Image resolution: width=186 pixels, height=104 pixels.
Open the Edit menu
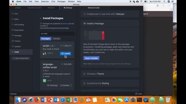tap(31, 1)
